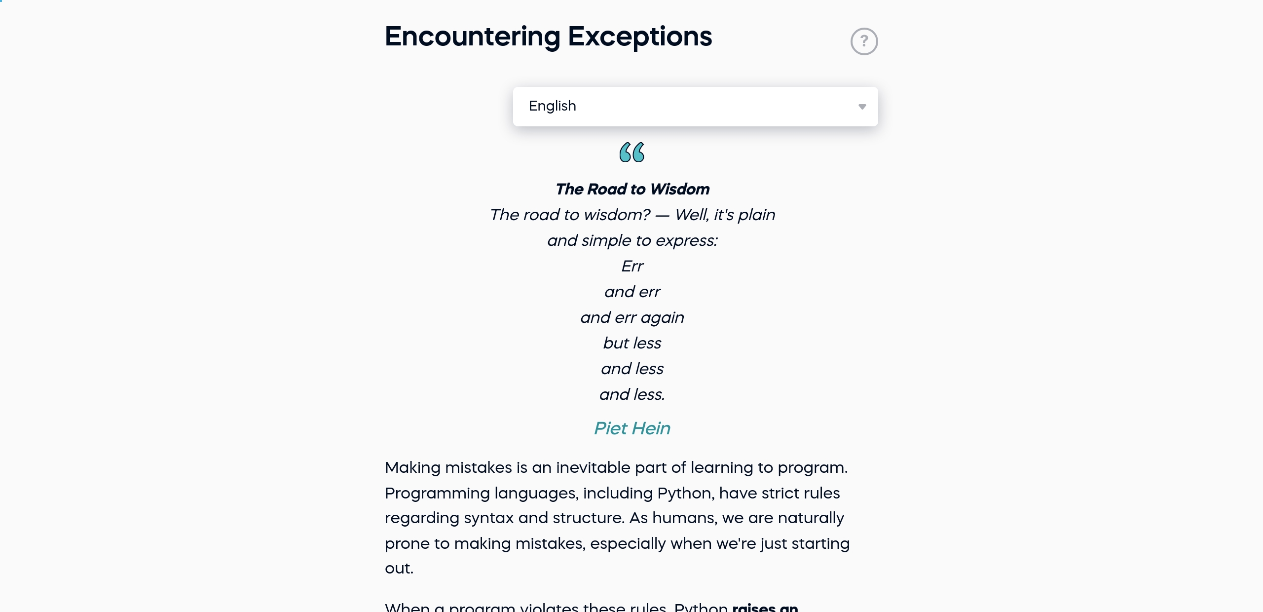Click the left half of the quote marks
Image resolution: width=1263 pixels, height=612 pixels.
(x=626, y=152)
